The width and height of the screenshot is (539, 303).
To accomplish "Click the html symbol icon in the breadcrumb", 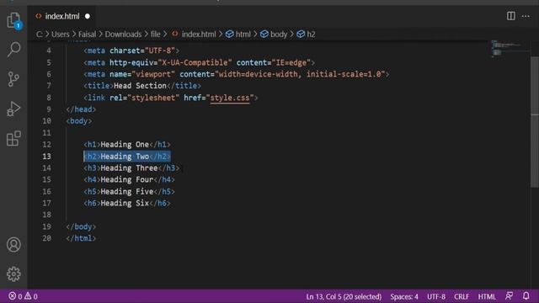I will [x=230, y=34].
